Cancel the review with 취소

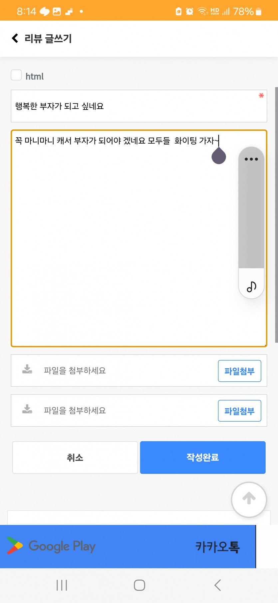click(75, 457)
